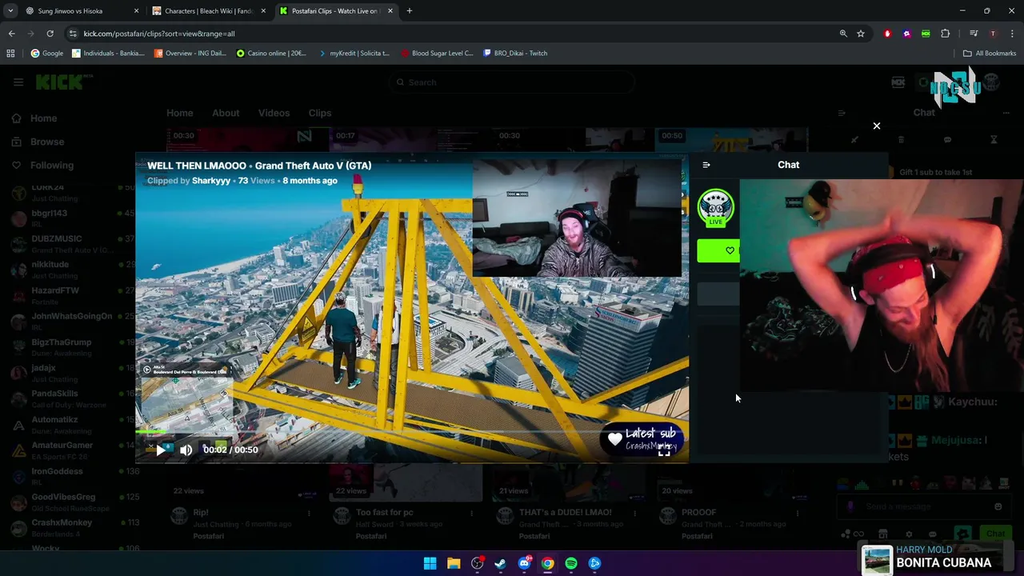The height and width of the screenshot is (576, 1024).
Task: Open a new browser tab
Action: click(410, 11)
